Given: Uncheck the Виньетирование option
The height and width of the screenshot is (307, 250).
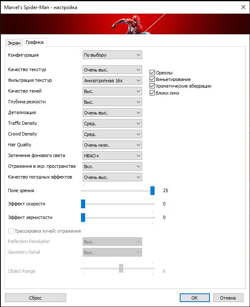Looking at the screenshot, I should point(152,79).
